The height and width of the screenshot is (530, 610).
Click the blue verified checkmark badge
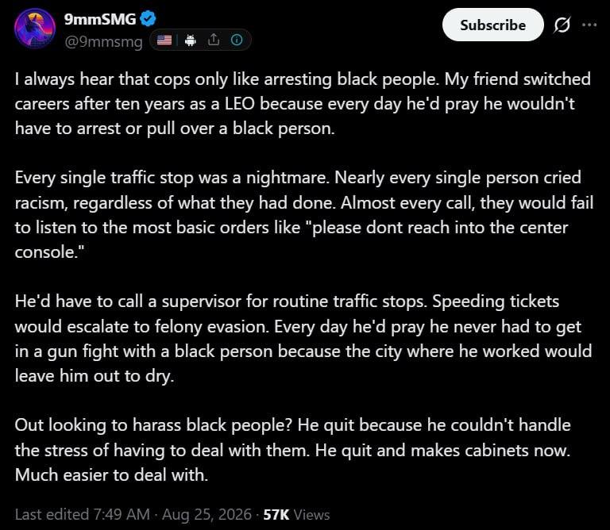click(149, 19)
